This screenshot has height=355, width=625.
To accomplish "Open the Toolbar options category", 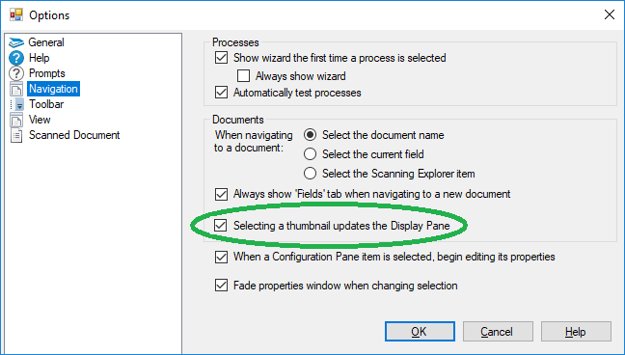I will click(x=46, y=104).
